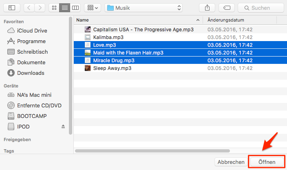
Task: Click the Geräte section header
Action: [x=11, y=86]
